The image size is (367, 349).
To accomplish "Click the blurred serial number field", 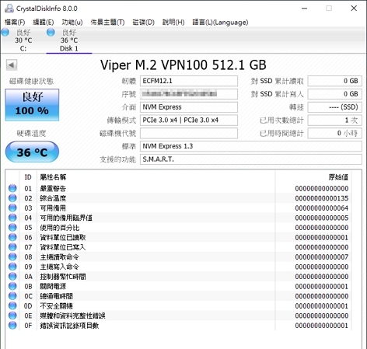I will pyautogui.click(x=189, y=94).
